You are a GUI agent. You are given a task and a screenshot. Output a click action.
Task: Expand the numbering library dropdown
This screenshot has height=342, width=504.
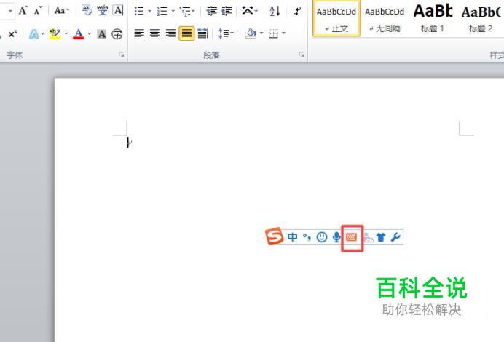pyautogui.click(x=173, y=12)
